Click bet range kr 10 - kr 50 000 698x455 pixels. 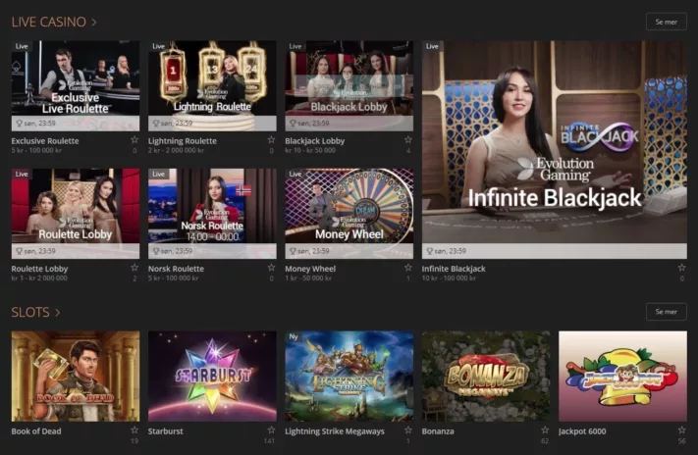pyautogui.click(x=310, y=150)
